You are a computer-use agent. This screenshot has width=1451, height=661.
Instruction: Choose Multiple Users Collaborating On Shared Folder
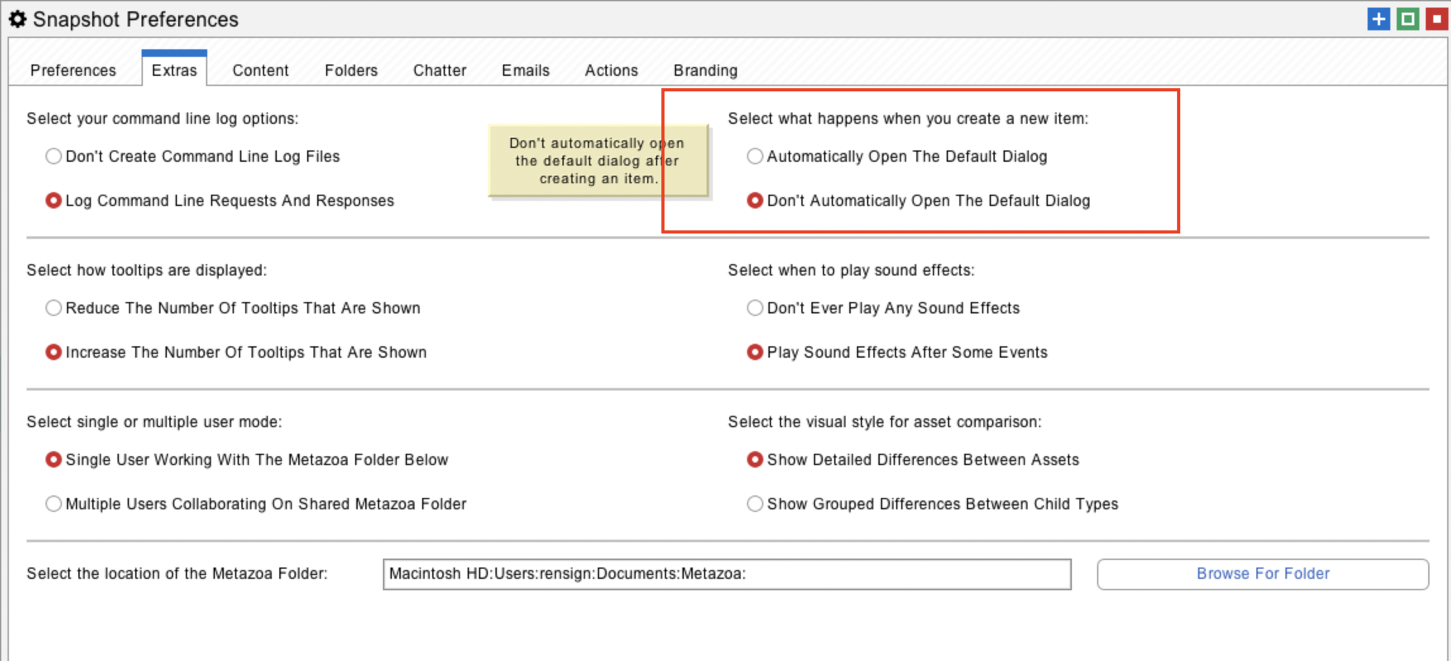coord(54,504)
